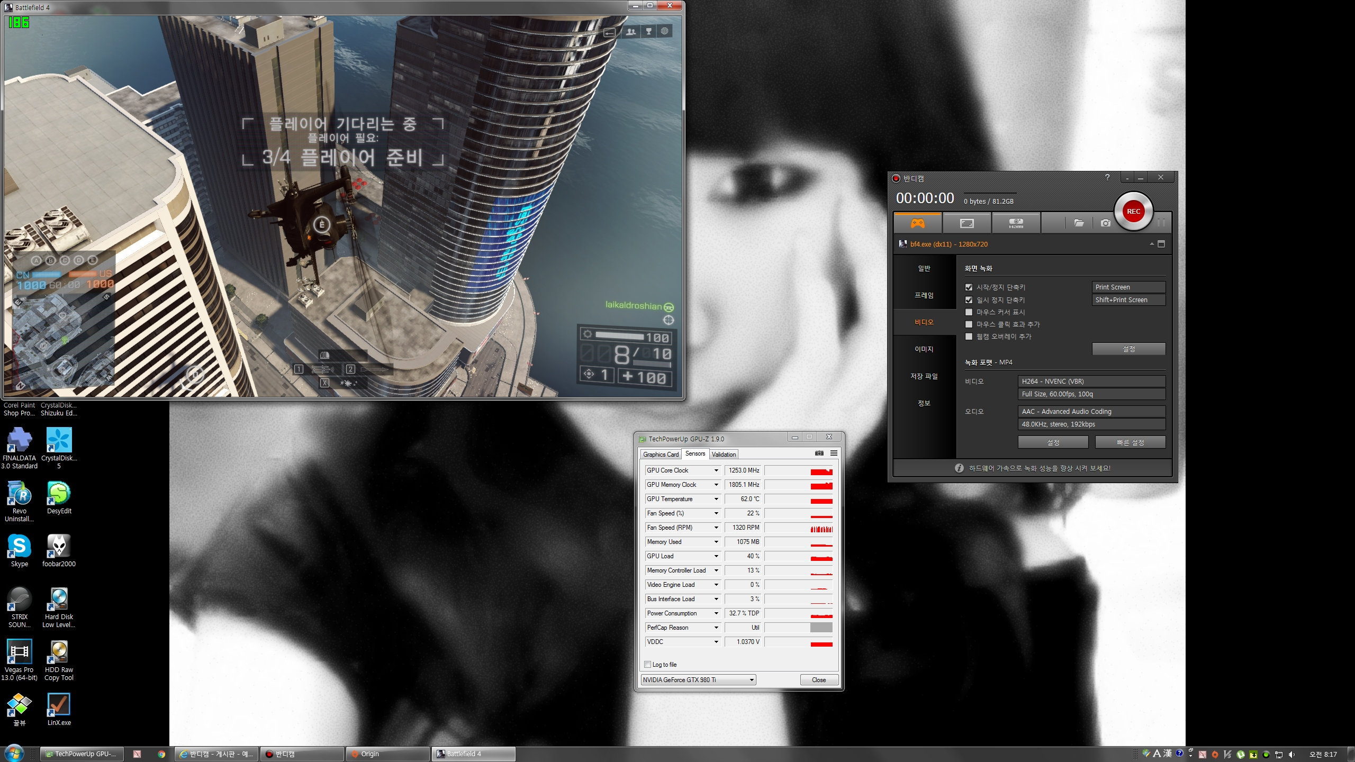Open Bandicam output folder icon

point(1079,223)
